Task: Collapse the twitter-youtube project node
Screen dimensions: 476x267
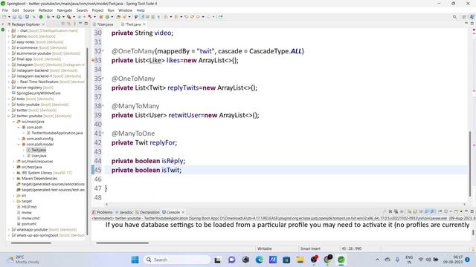Action: coord(9,116)
